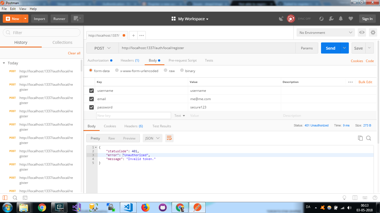Open manage environments gear icon
This screenshot has width=380, height=213.
click(x=373, y=32)
